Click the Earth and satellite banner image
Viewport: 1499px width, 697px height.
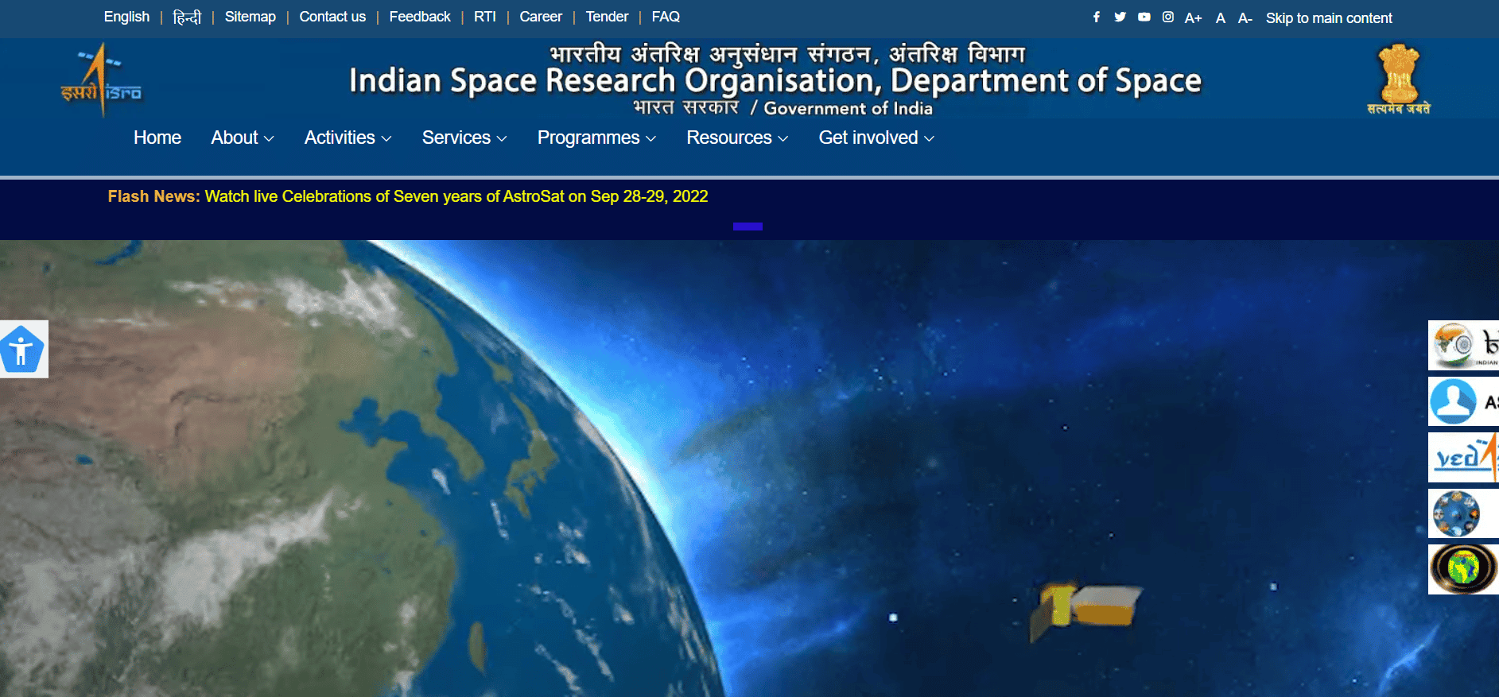pyautogui.click(x=749, y=468)
